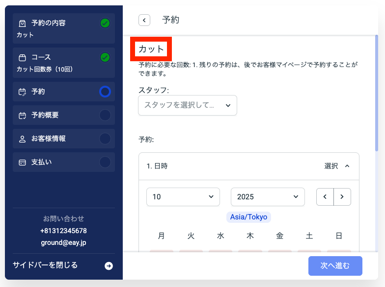
Task: Open the スタッフ selection dropdown
Action: (x=187, y=105)
